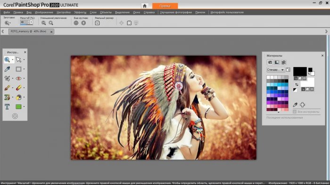Click the dropper icon in Materials palette

(x=295, y=105)
